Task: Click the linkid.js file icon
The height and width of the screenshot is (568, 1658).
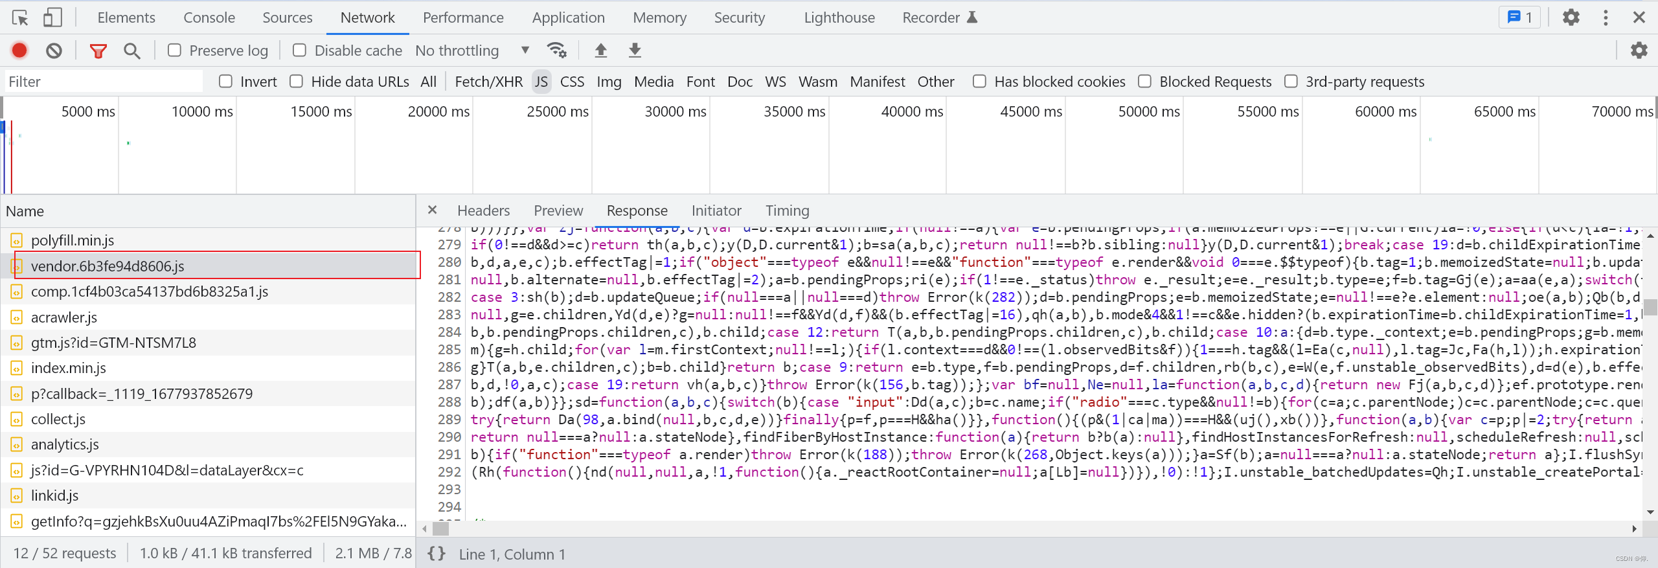Action: point(17,495)
